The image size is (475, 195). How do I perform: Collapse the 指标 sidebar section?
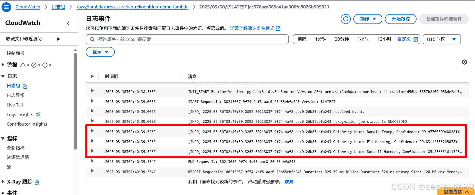(3, 139)
